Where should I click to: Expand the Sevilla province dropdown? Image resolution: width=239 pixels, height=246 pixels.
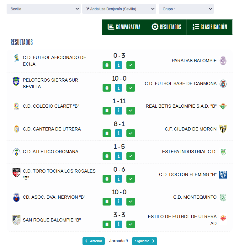click(44, 9)
